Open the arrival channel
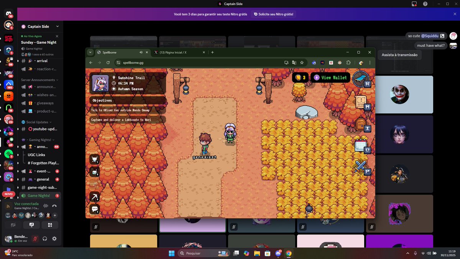This screenshot has width=460, height=259. [39, 61]
